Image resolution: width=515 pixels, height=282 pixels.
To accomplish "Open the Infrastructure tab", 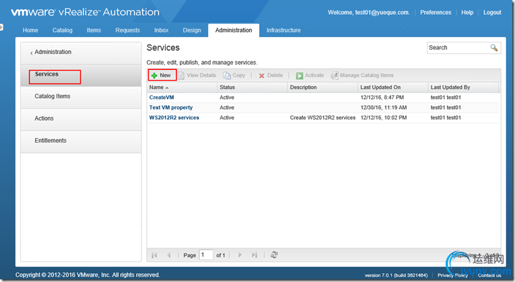I will 283,30.
